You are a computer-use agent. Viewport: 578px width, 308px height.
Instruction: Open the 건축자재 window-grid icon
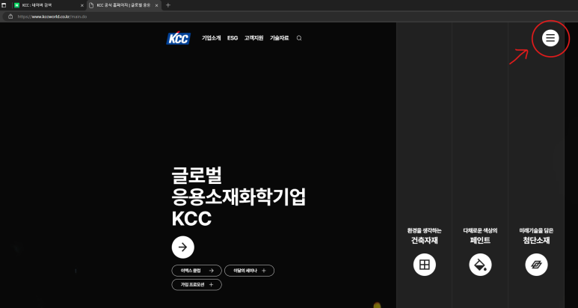click(x=424, y=265)
